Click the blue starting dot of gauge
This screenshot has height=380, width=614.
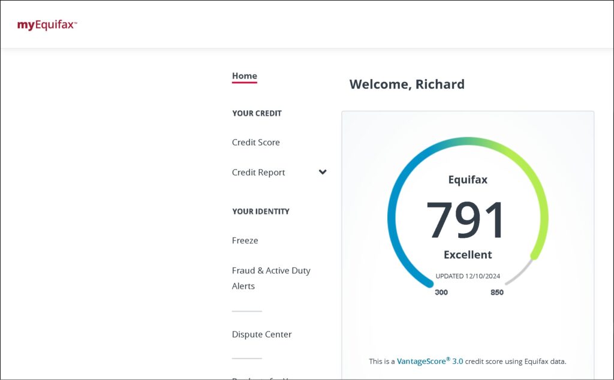click(429, 284)
